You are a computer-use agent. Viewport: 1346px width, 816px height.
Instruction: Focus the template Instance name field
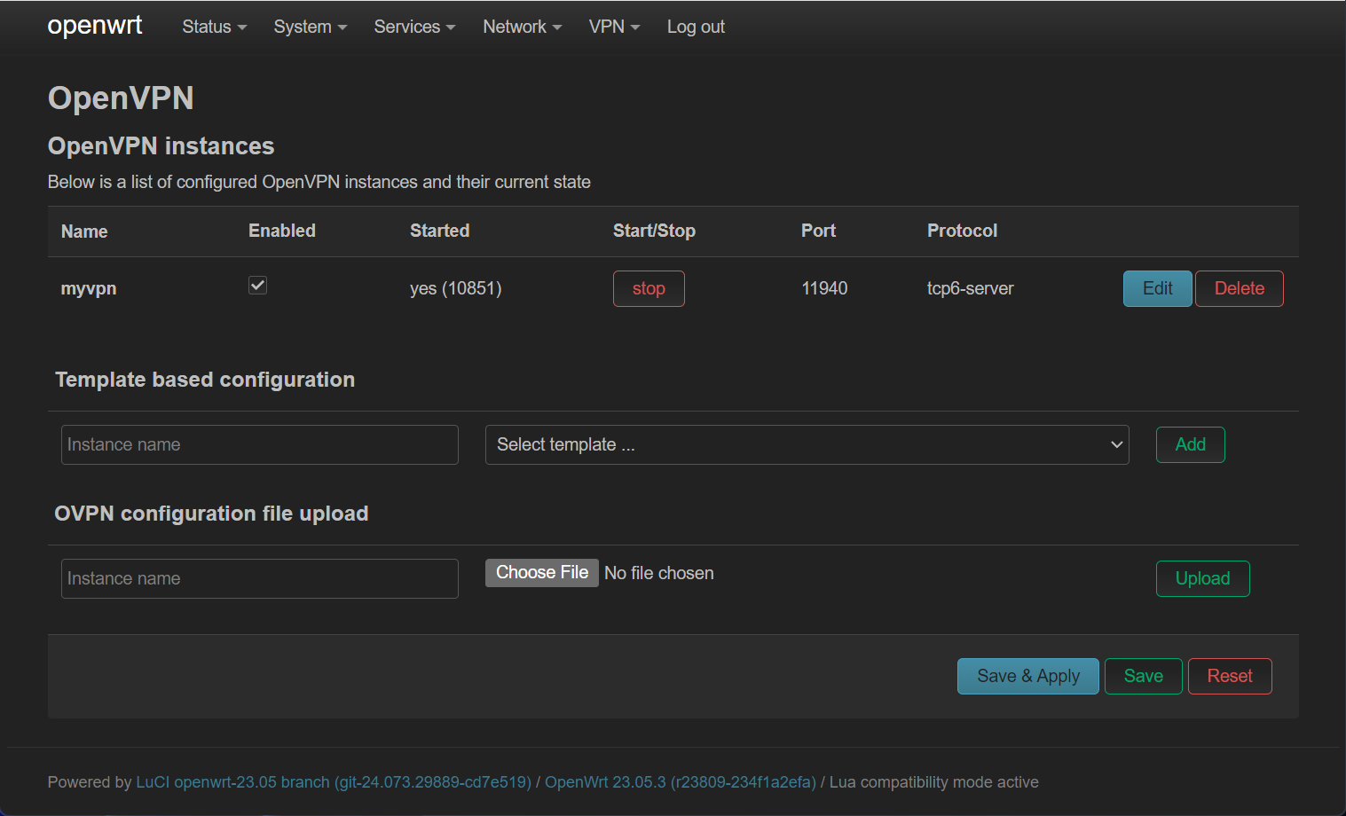pyautogui.click(x=259, y=444)
